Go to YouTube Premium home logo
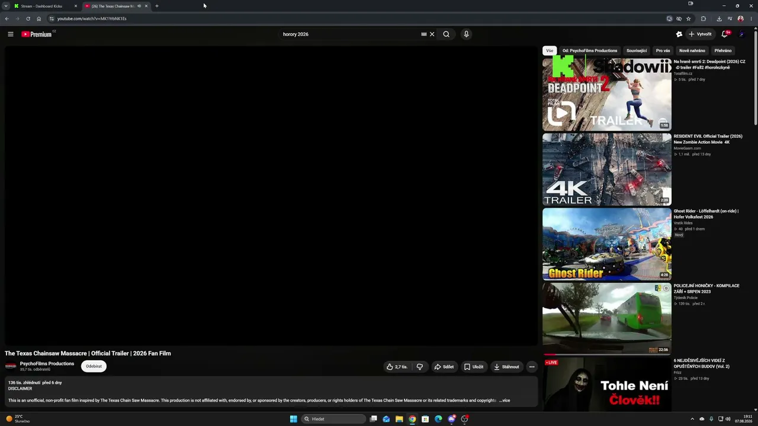758x426 pixels. 37,34
